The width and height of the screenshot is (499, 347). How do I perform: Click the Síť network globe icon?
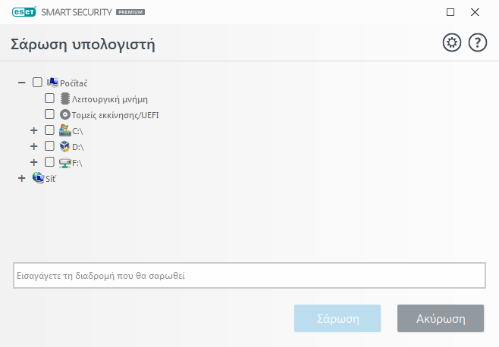39,178
